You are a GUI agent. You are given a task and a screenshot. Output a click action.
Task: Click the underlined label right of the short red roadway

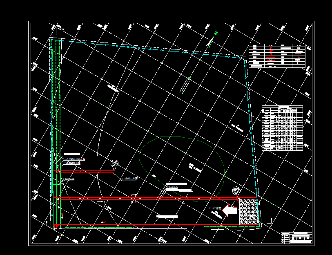pyautogui.click(x=129, y=179)
